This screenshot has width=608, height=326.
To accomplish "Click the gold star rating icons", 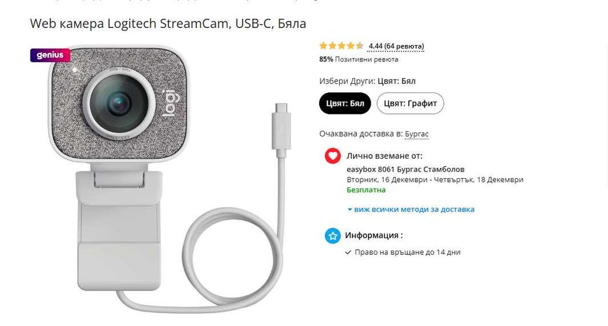I will [341, 46].
